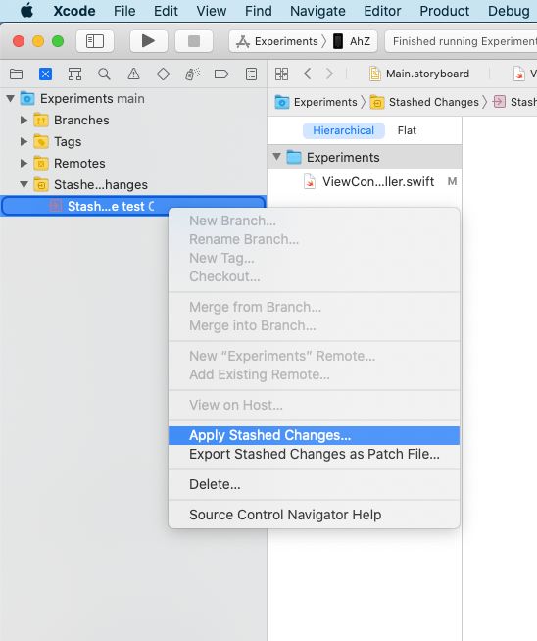Switch to Hierarchical view
This screenshot has height=641, width=537.
(x=343, y=130)
